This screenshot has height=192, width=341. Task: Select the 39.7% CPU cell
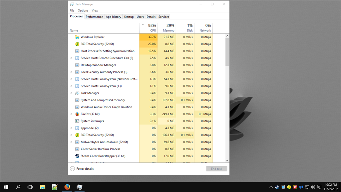149,37
